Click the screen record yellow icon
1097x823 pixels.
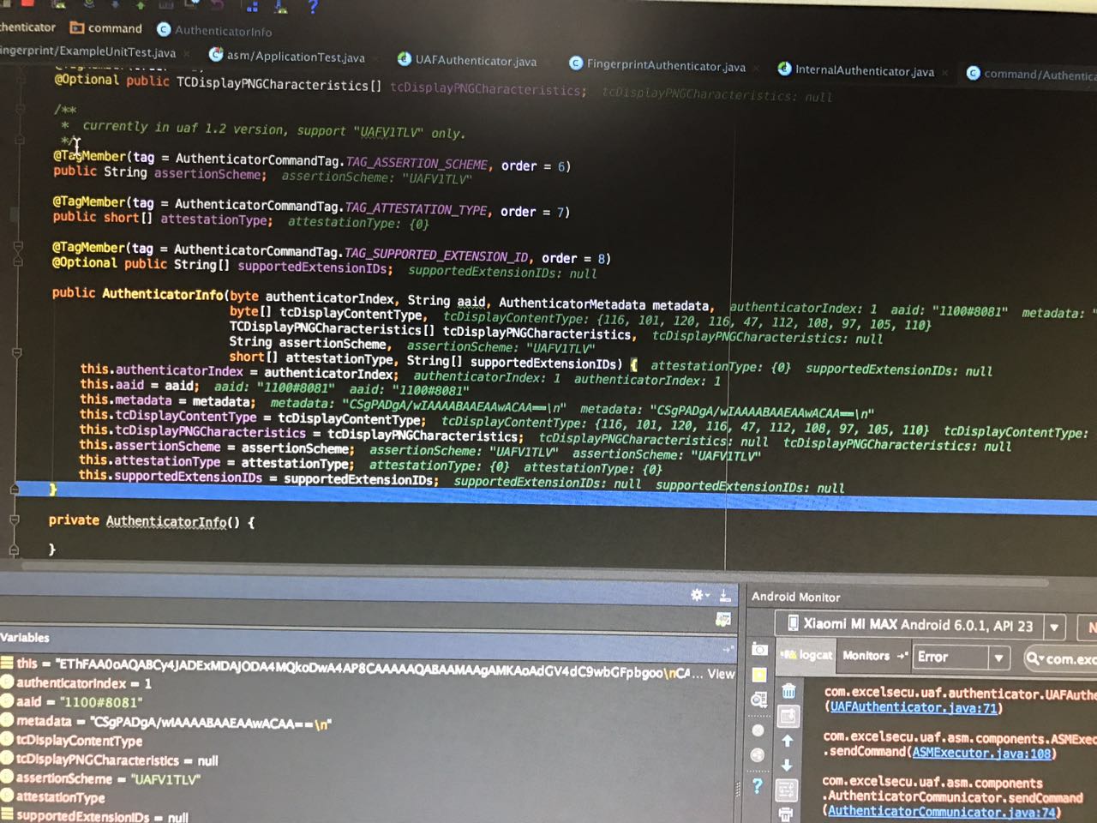(x=759, y=675)
